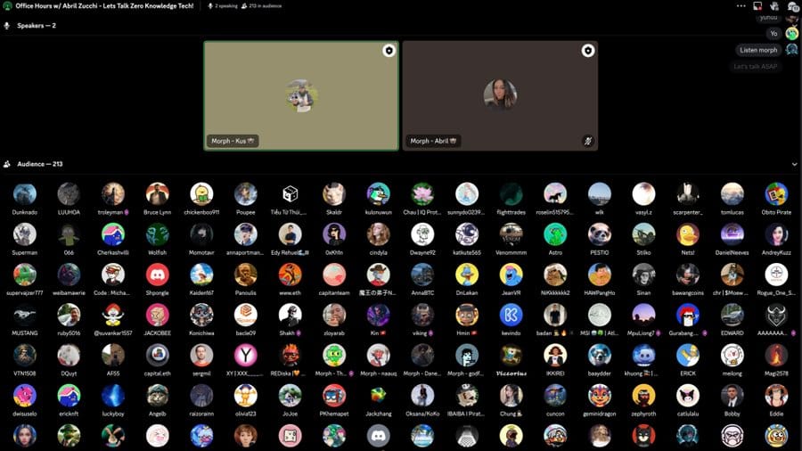Click the "Listen morph" chat message

click(758, 50)
